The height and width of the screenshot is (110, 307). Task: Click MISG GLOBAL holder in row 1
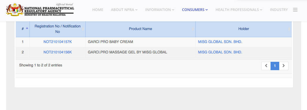tap(220, 42)
